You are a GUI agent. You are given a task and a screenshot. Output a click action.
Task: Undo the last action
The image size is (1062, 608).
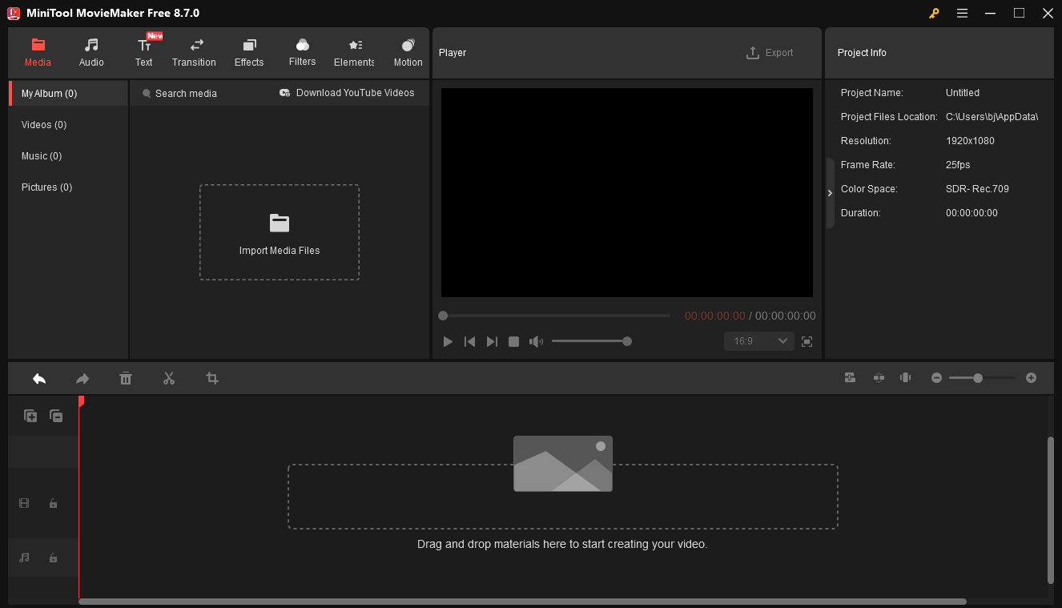(39, 378)
